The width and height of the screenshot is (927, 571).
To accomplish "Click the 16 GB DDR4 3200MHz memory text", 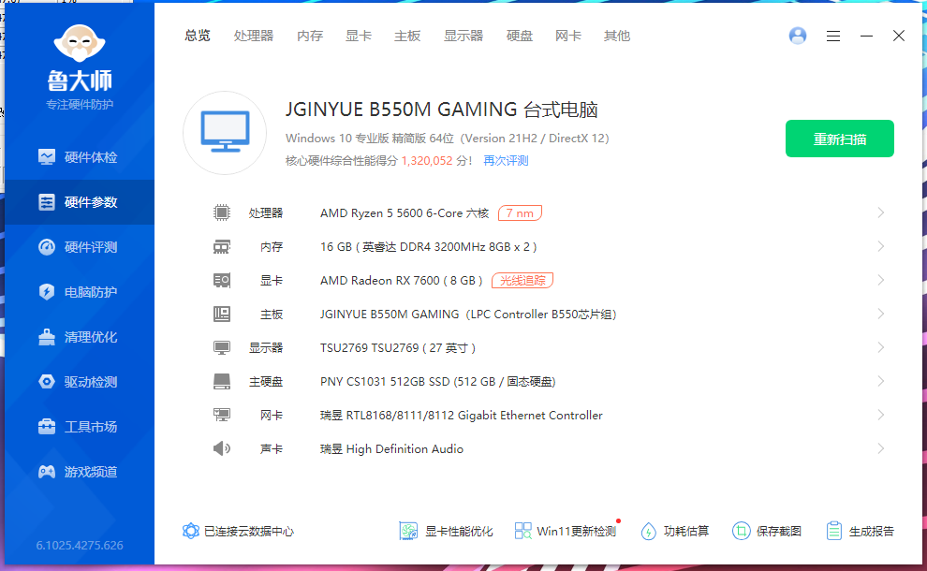I will 429,247.
